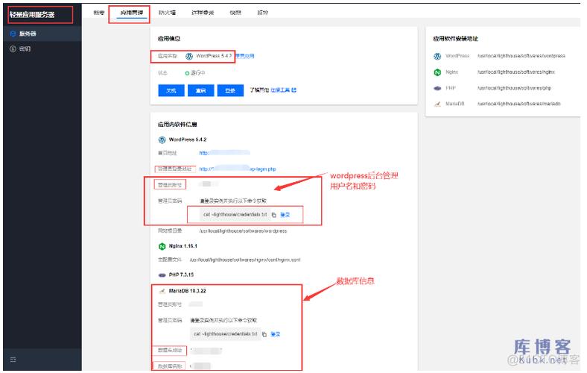587x373 pixels.
Task: Click the PHP icon in install paths panel
Action: tap(437, 89)
